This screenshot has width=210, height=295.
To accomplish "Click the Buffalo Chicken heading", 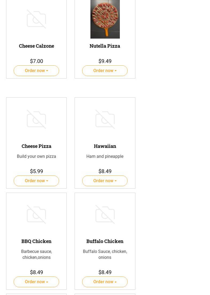I will pyautogui.click(x=105, y=241).
